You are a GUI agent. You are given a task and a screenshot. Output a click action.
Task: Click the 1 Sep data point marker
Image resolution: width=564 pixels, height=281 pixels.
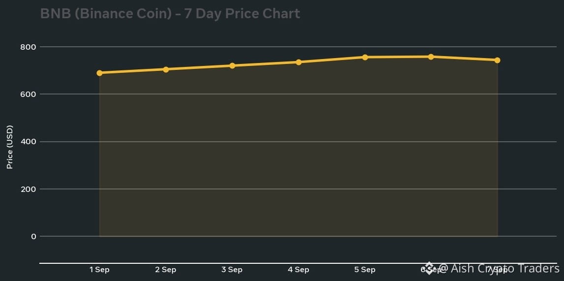coord(100,73)
